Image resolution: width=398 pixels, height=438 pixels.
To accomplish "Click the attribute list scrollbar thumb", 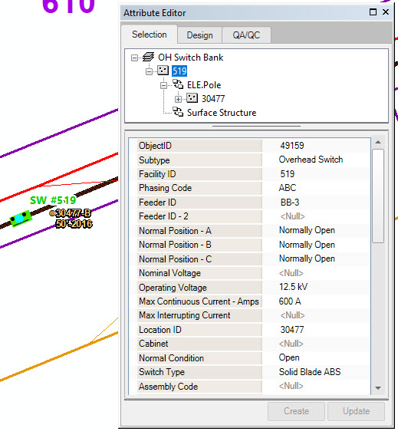I will pos(378,196).
